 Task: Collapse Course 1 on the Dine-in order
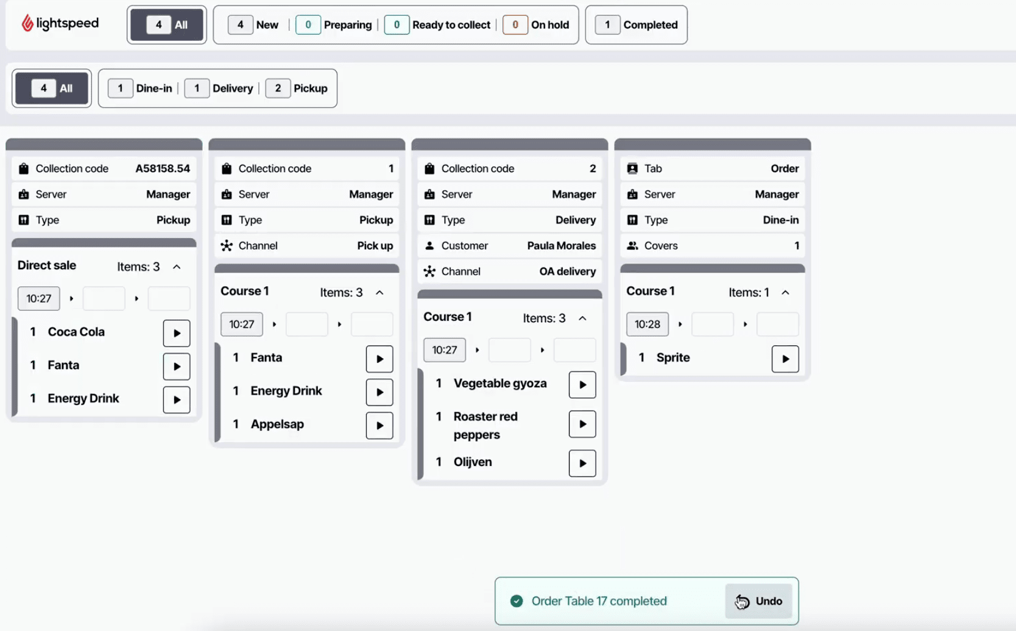pyautogui.click(x=785, y=292)
